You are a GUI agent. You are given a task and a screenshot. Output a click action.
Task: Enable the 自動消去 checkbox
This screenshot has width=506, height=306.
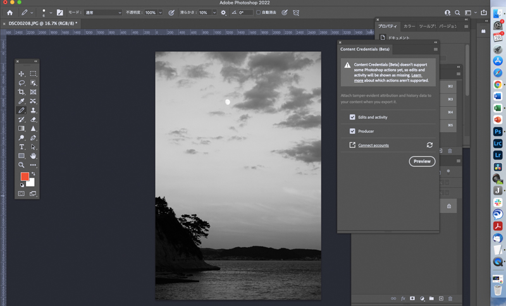[258, 12]
